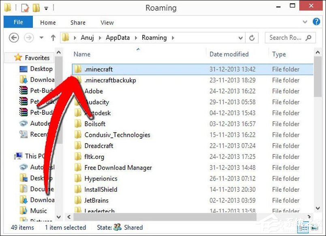This screenshot has width=326, height=236.
Task: Click the Shared state icon
Action: (x=117, y=227)
